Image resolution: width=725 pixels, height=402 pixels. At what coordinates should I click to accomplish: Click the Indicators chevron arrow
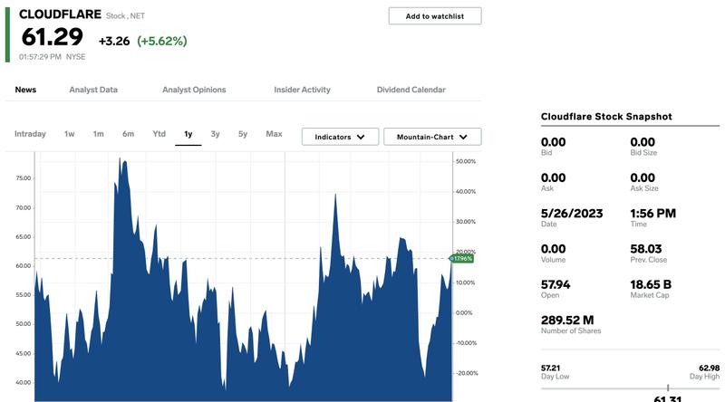click(x=361, y=138)
